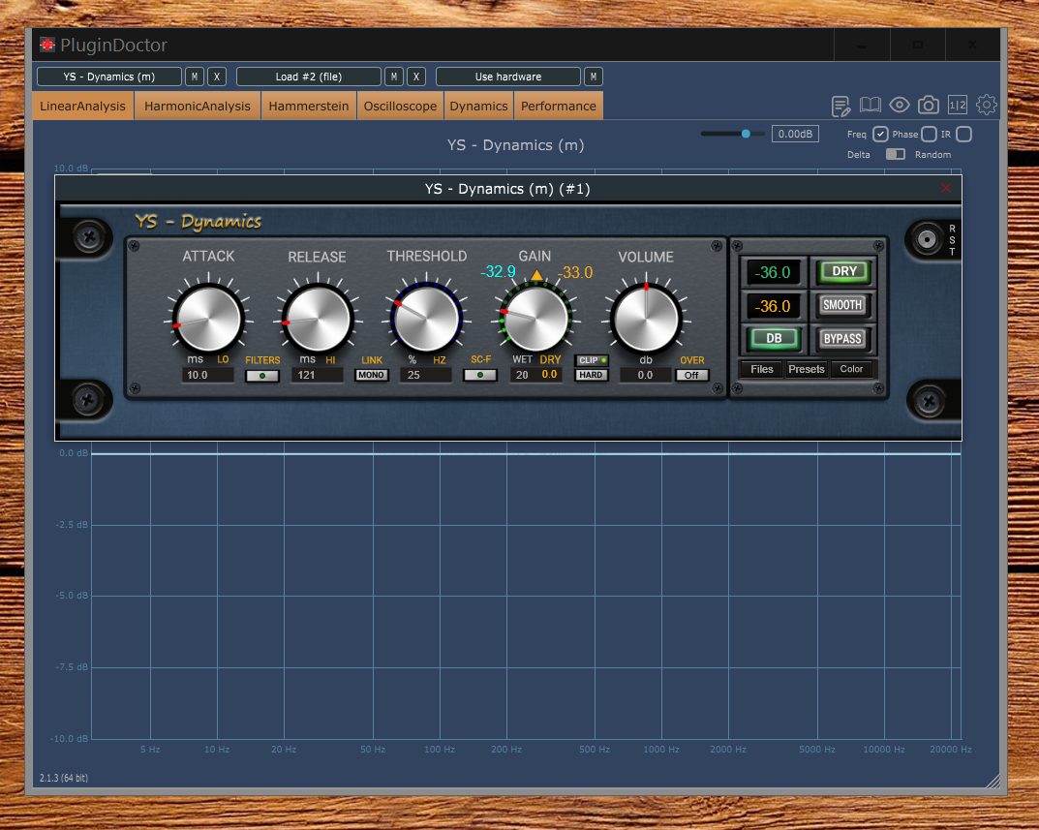Click the cyan -32.9 gain readout
Screen dimensions: 1039x830
[x=498, y=272]
